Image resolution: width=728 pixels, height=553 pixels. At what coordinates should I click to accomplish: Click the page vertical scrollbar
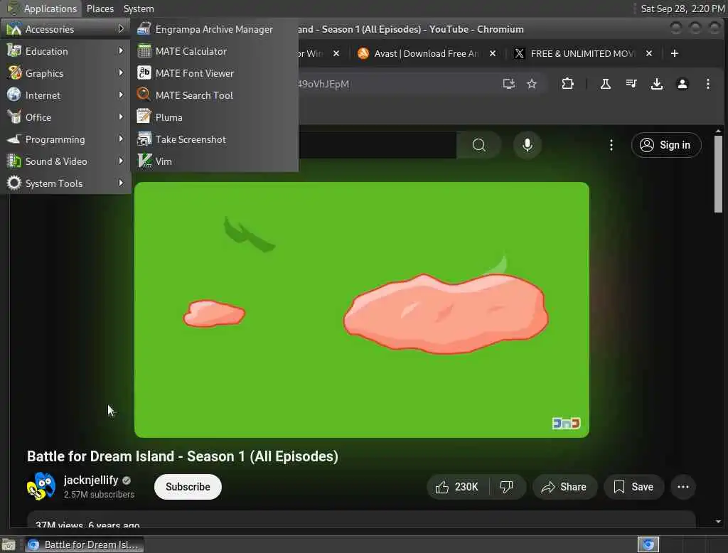coord(718,174)
